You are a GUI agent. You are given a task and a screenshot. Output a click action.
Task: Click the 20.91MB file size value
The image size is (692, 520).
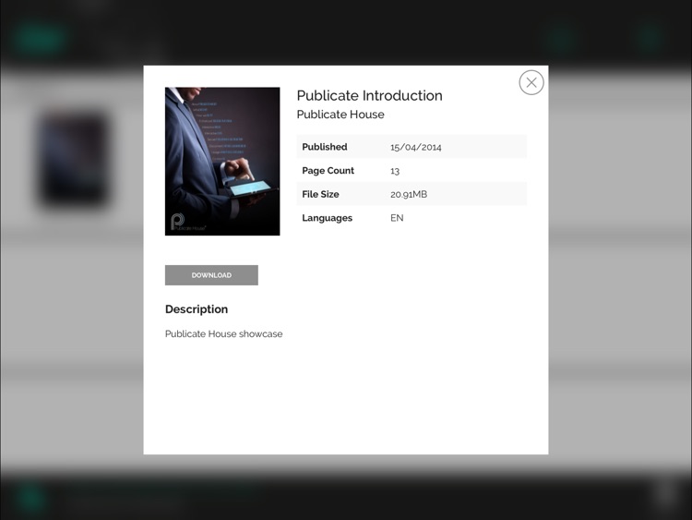point(409,194)
